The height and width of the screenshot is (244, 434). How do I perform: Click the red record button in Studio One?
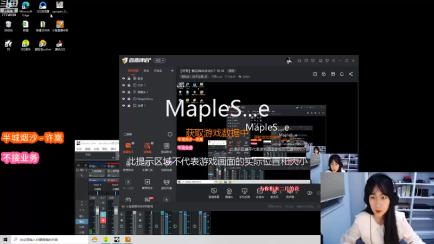pos(103,221)
